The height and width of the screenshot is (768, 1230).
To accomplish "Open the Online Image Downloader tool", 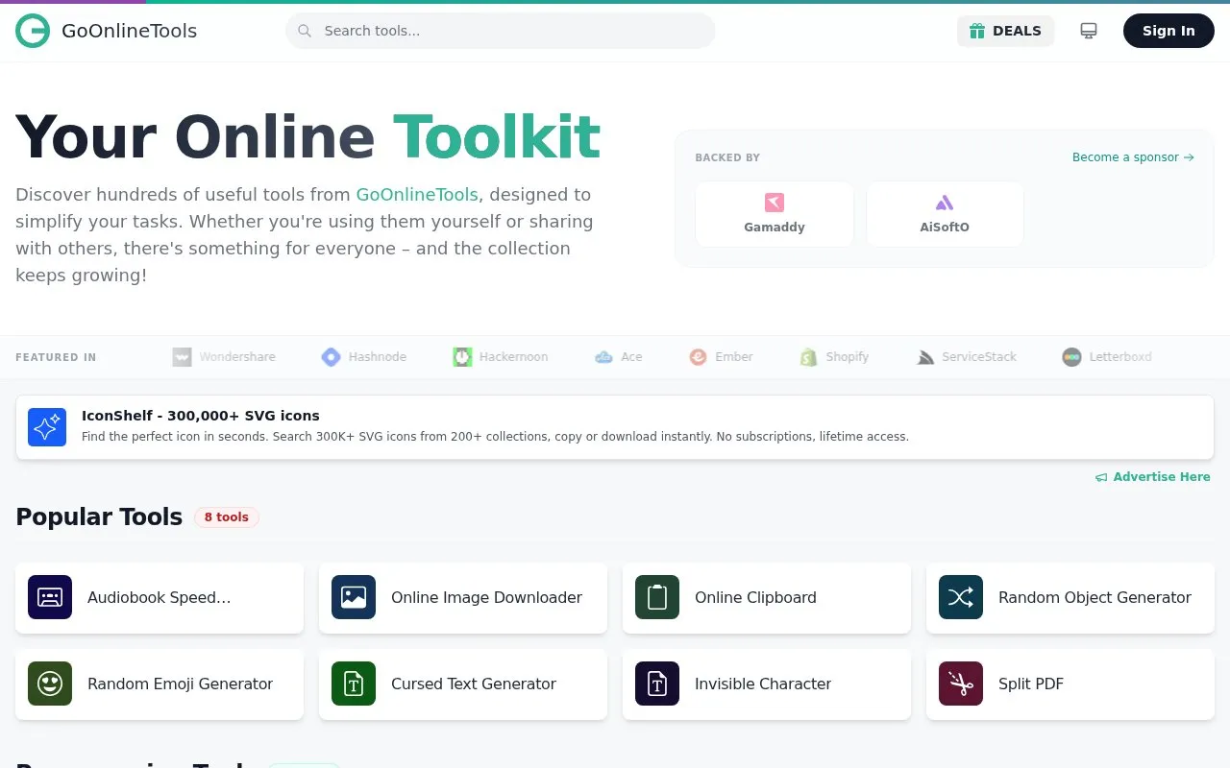I will [x=463, y=597].
